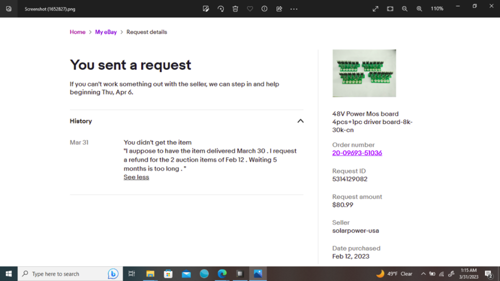
Task: Click the Share icon in Photos toolbar
Action: [x=279, y=9]
